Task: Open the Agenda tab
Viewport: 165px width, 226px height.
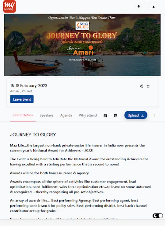Action: tap(66, 115)
